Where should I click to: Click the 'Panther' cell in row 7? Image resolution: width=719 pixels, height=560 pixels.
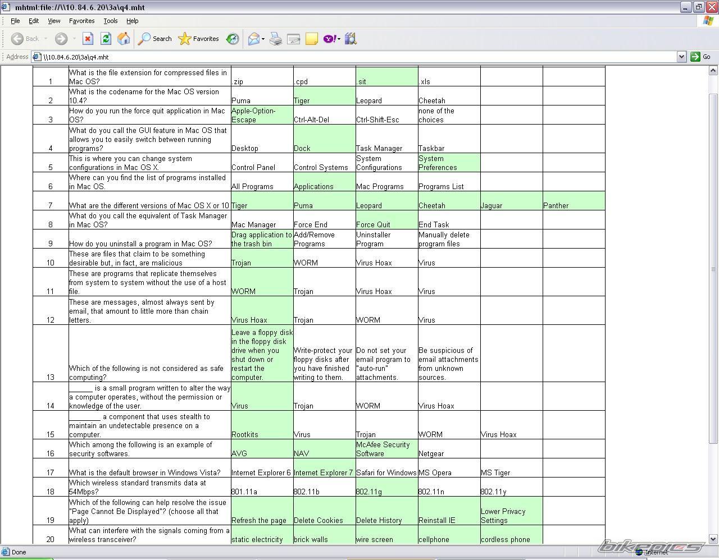(574, 201)
